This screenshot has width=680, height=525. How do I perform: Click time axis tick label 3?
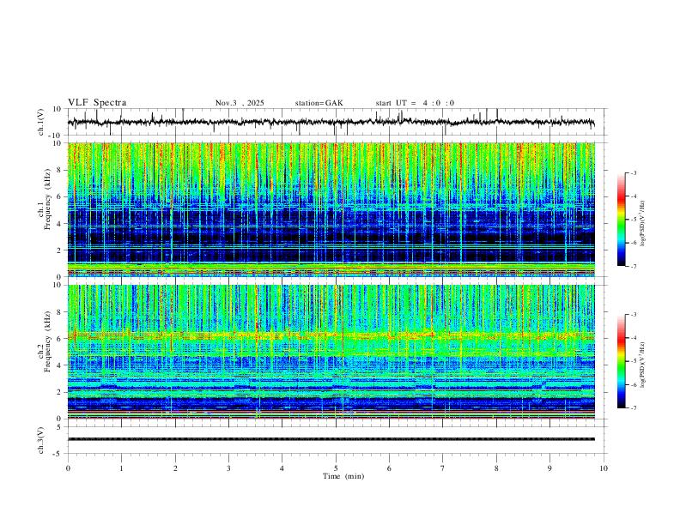pos(228,468)
